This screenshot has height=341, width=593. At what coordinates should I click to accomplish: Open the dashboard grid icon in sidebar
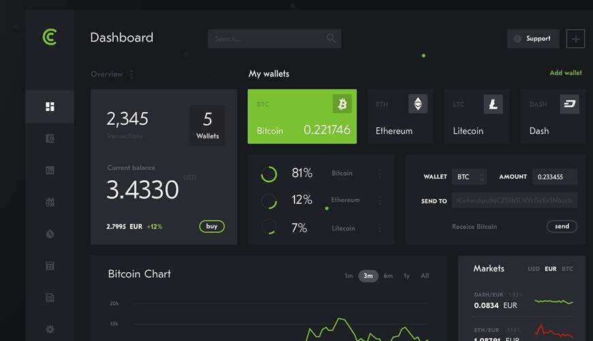(x=50, y=106)
